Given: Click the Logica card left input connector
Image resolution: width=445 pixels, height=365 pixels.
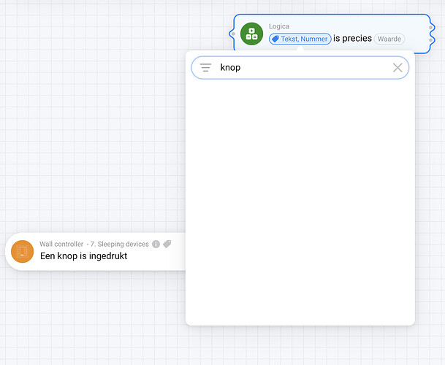Looking at the screenshot, I should tap(233, 34).
